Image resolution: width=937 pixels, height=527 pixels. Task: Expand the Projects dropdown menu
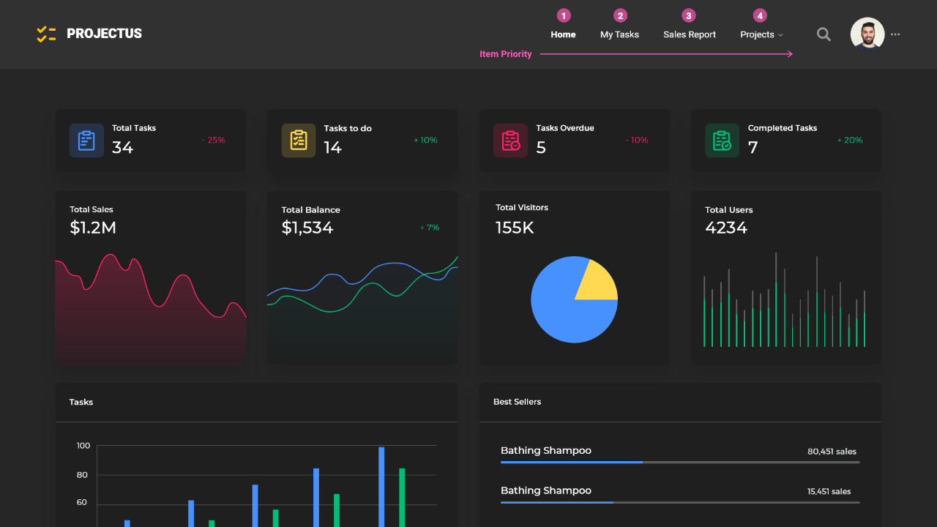(x=761, y=34)
